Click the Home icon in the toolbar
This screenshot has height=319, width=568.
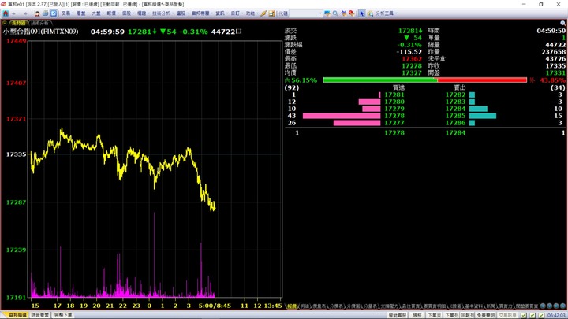[x=6, y=13]
